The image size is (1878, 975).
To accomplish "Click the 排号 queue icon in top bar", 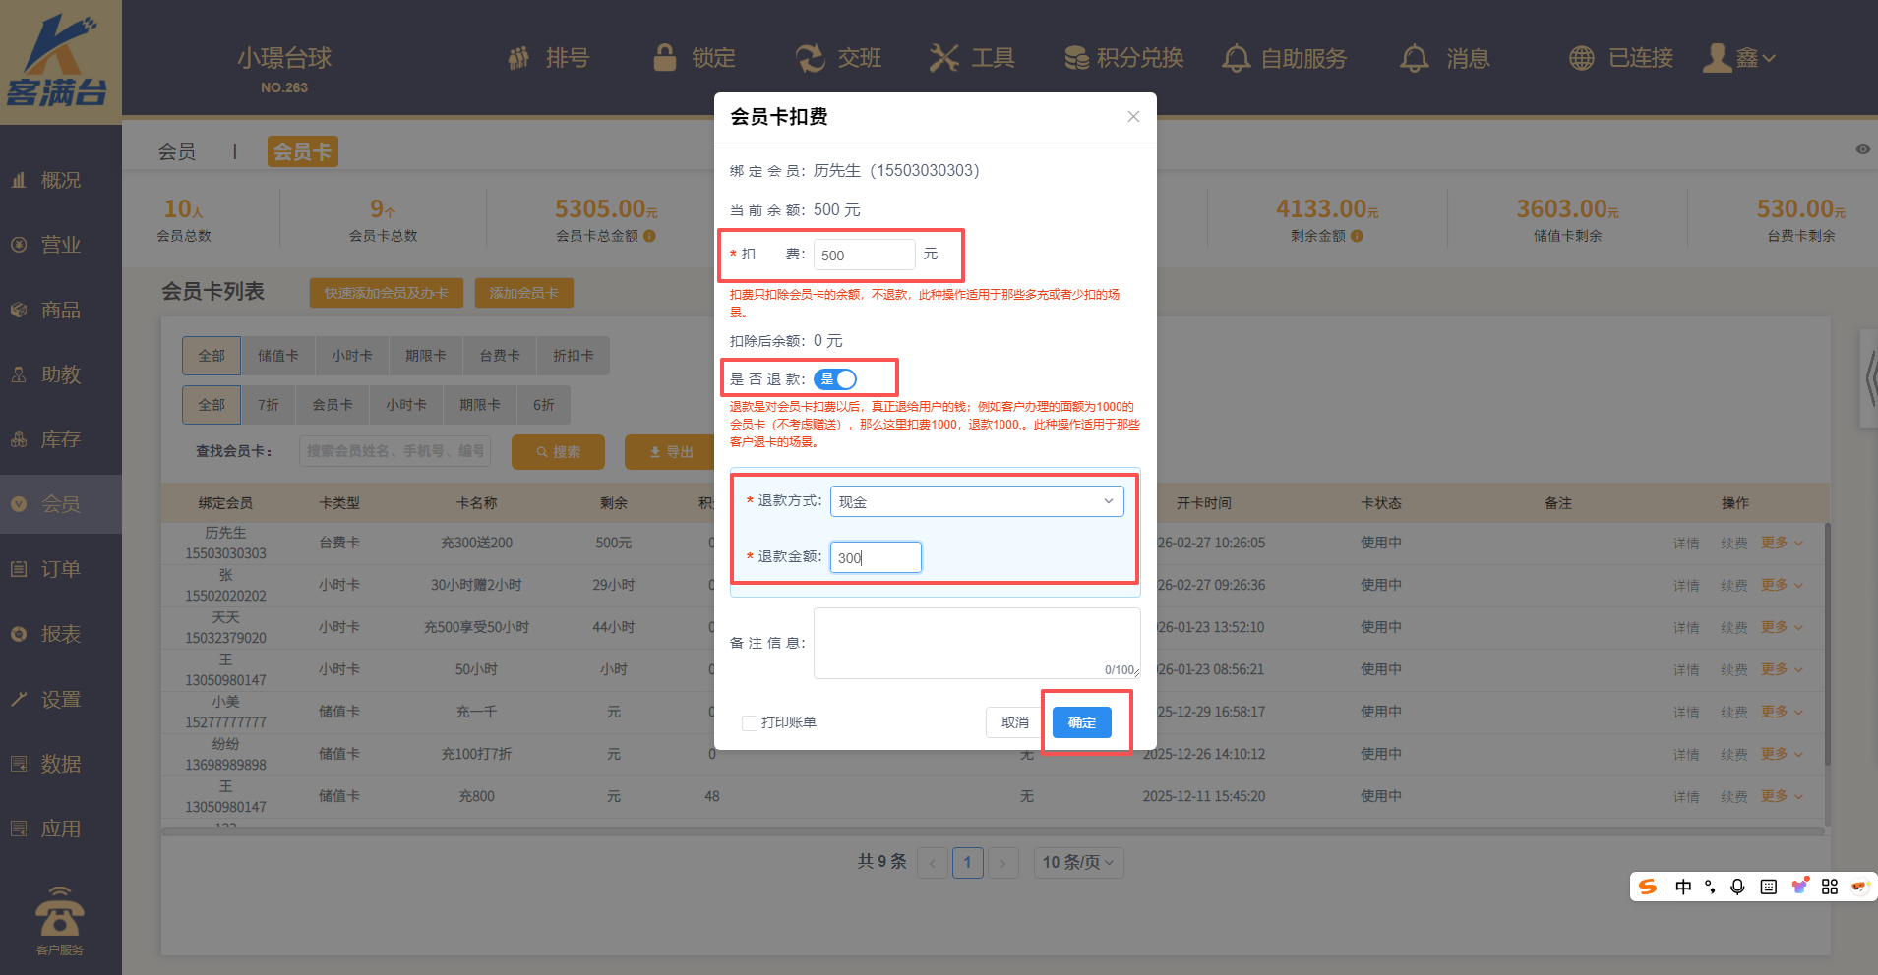I will click(x=518, y=58).
